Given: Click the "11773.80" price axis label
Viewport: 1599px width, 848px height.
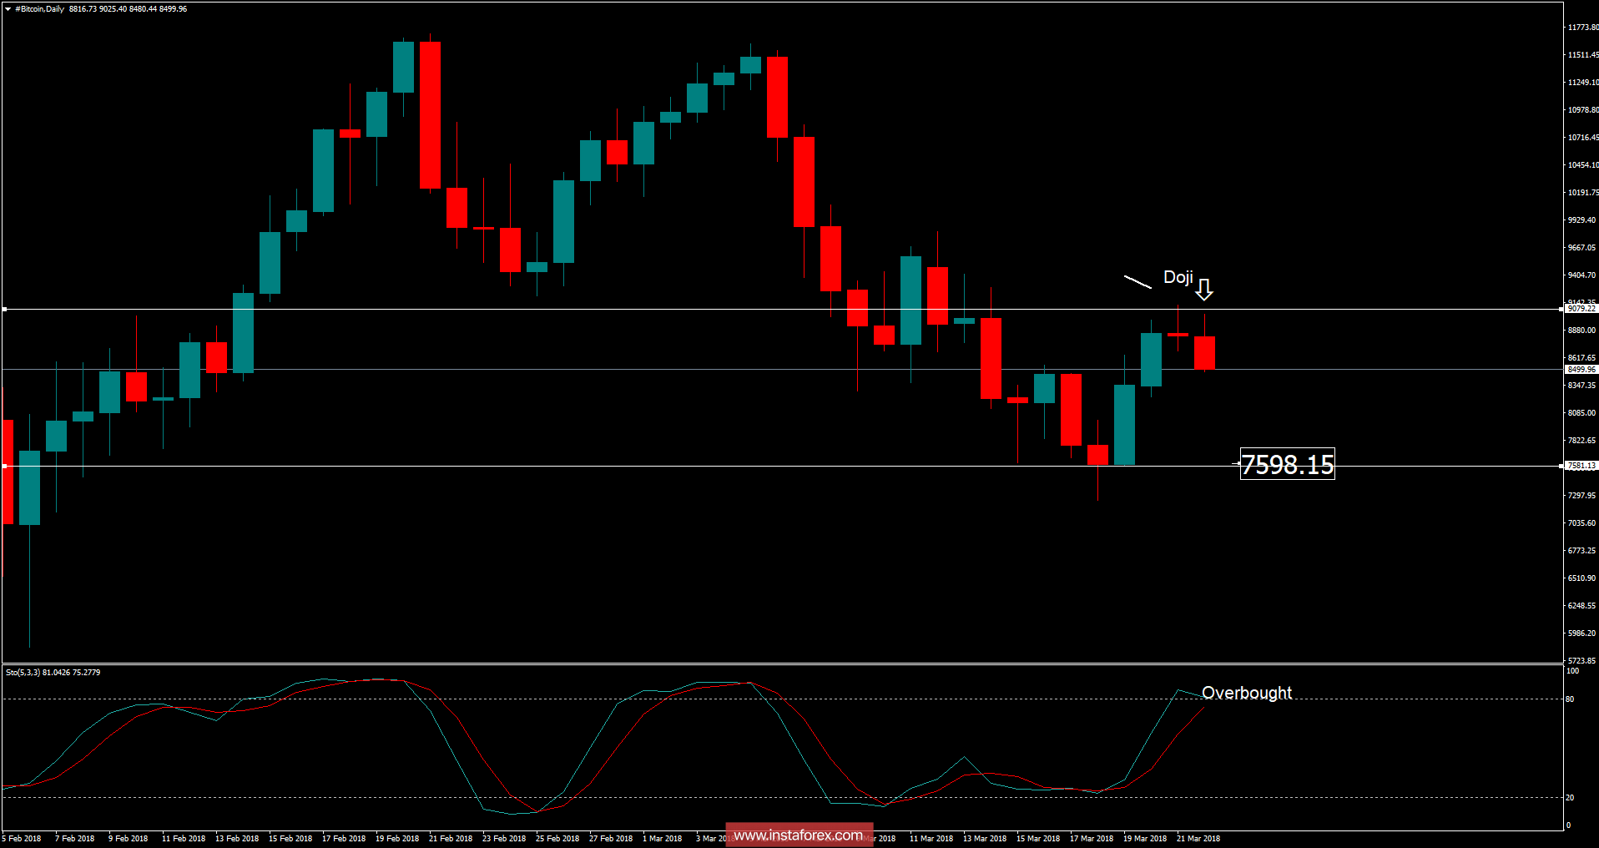Looking at the screenshot, I should click(x=1582, y=28).
